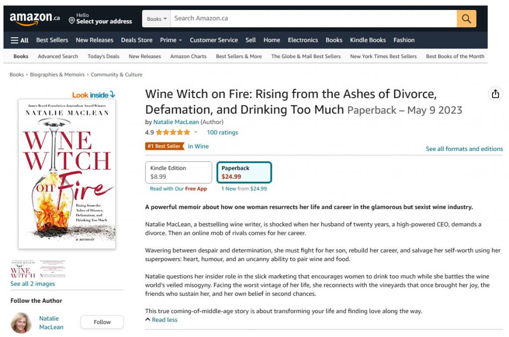Click the location pin address icon

72,20
